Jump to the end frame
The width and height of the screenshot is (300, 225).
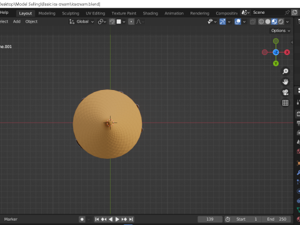click(x=131, y=219)
